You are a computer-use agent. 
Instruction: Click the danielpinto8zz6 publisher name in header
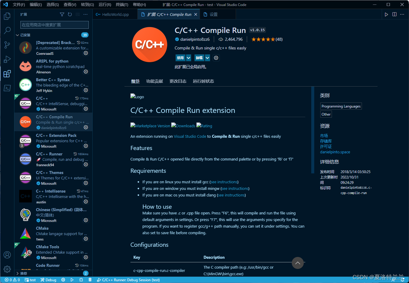pyautogui.click(x=195, y=39)
